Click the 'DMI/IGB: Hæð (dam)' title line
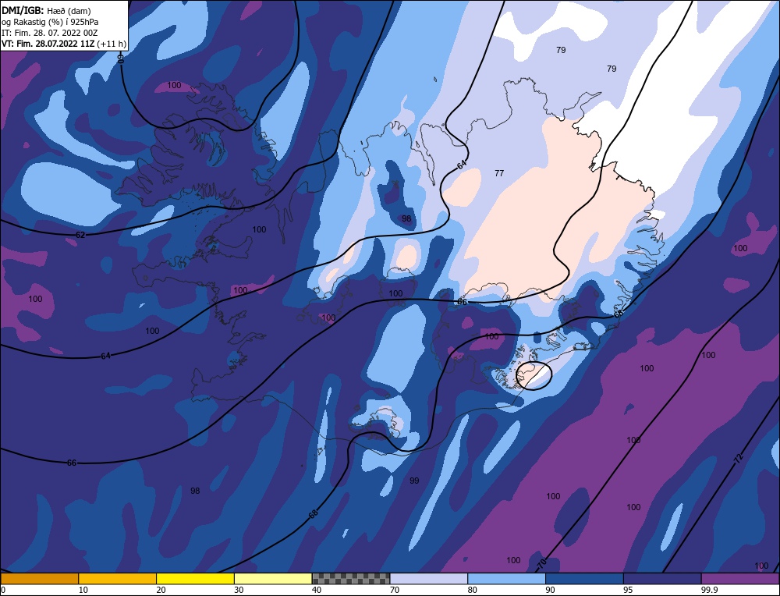This screenshot has width=780, height=596. pos(46,10)
